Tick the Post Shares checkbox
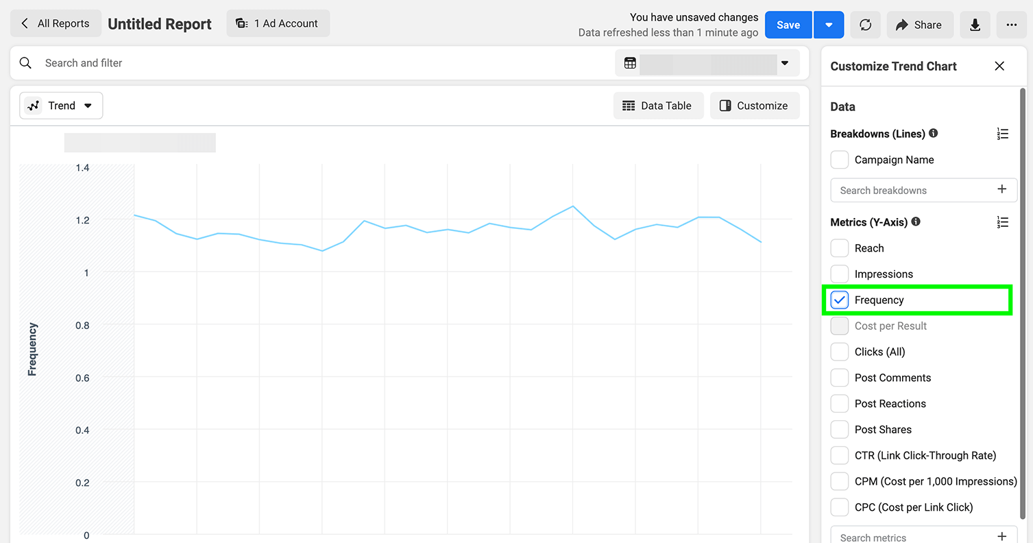The image size is (1033, 543). pos(840,430)
